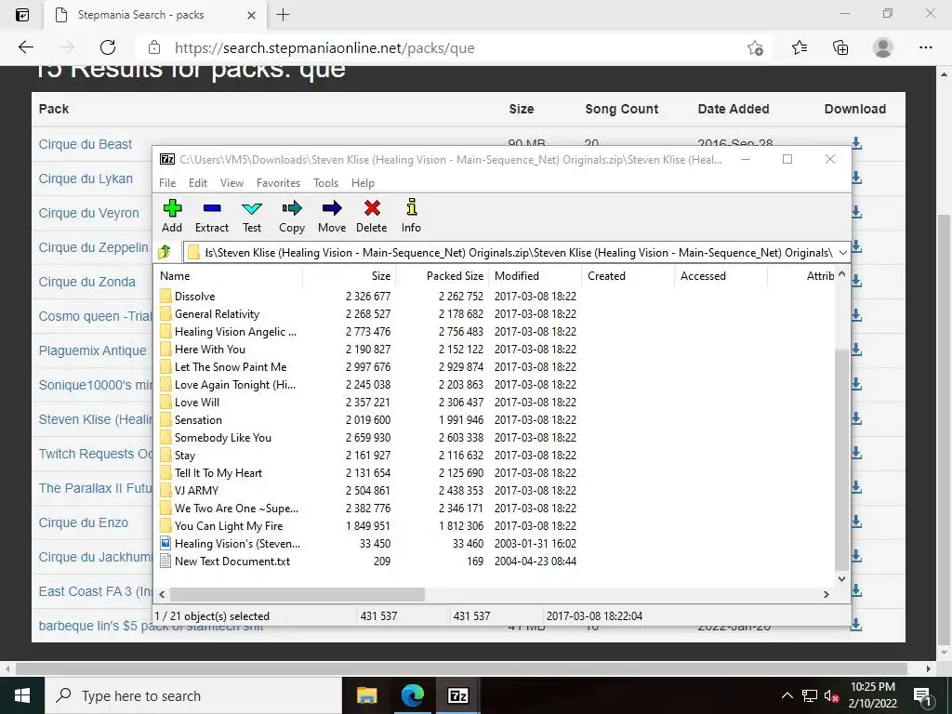Download the Cirque du Lykan pack

coord(856,178)
